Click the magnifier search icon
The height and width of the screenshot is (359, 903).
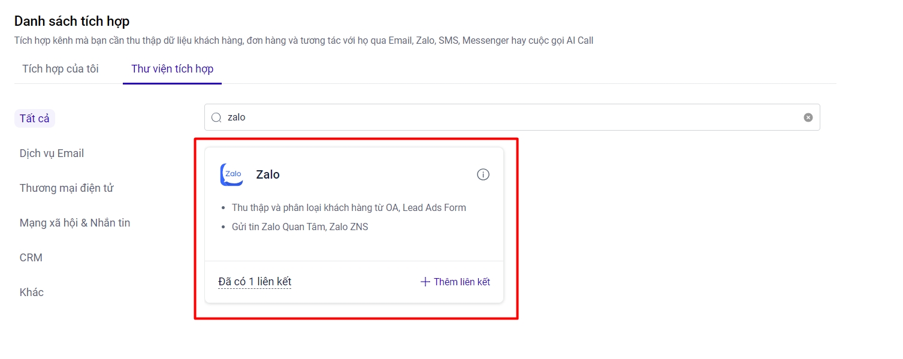coord(216,117)
